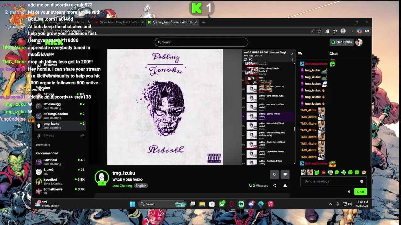Open Windows Start menu
Viewport: 401px width, 225px height.
point(132,204)
